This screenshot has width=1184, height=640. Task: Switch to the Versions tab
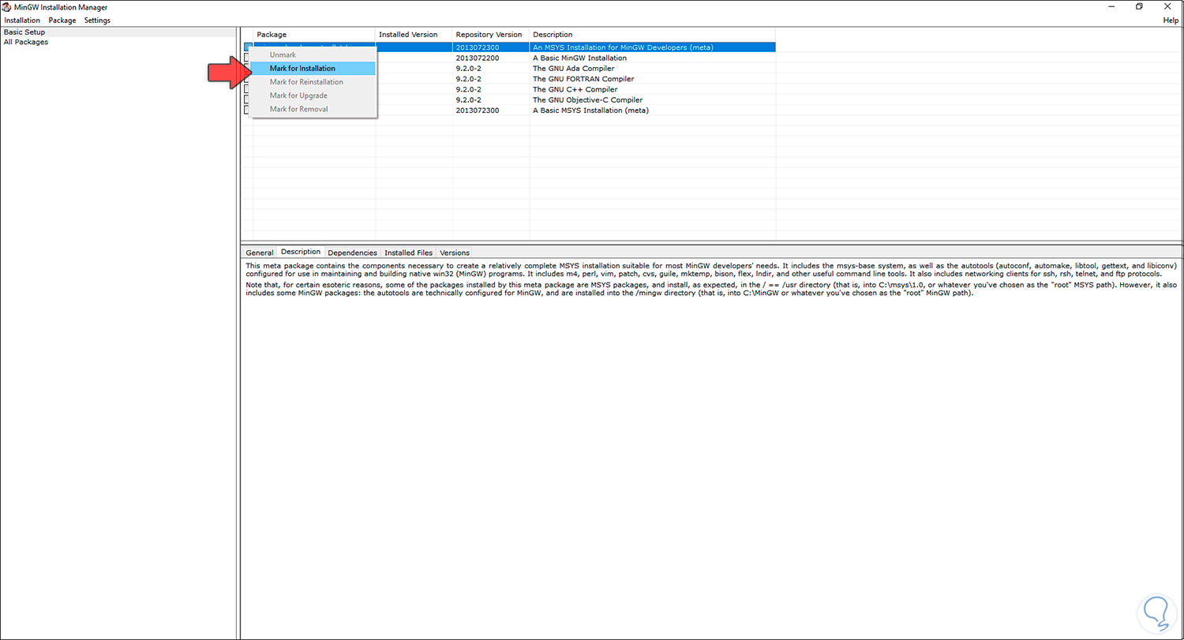(455, 253)
